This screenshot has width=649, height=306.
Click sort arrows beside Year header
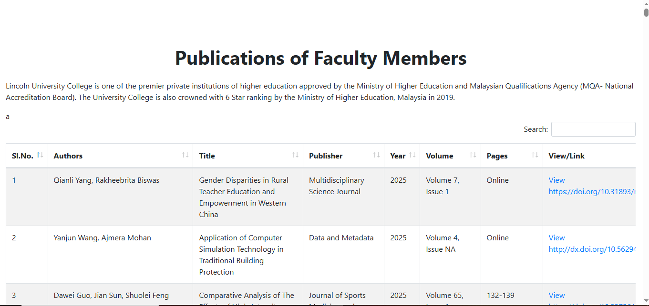tap(412, 155)
